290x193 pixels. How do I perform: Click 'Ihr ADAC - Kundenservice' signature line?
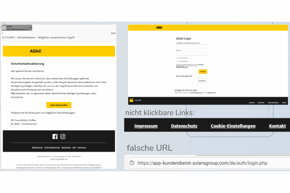pos(24,124)
